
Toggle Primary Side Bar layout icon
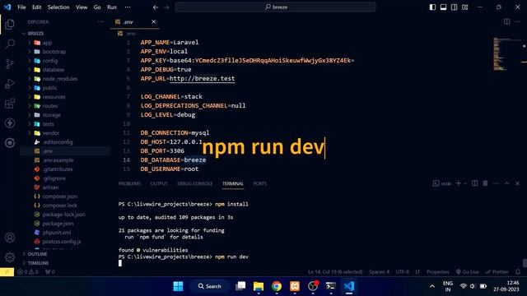tap(432, 7)
